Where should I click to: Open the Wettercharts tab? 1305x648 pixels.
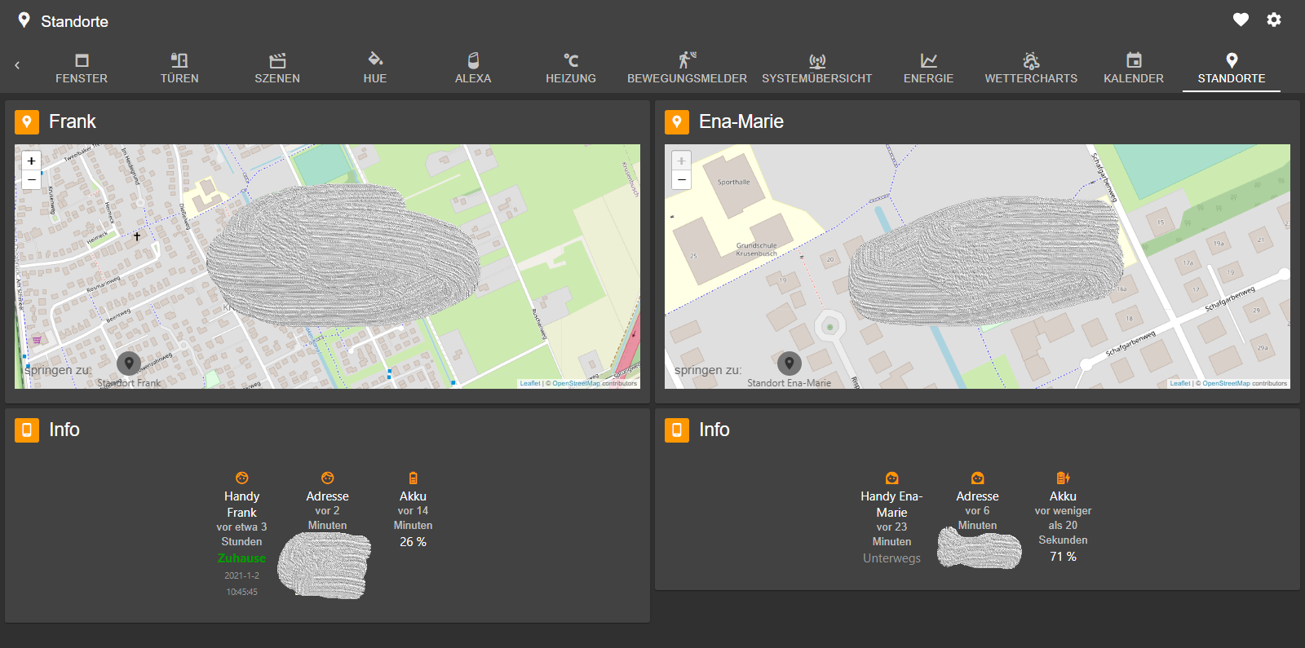(1031, 68)
